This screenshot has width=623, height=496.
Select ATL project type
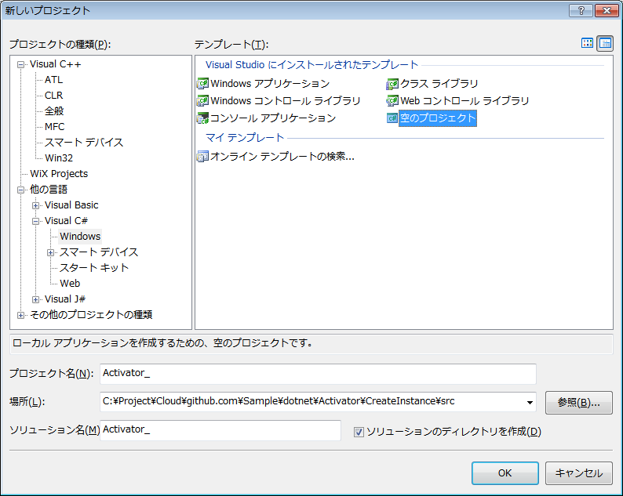53,80
